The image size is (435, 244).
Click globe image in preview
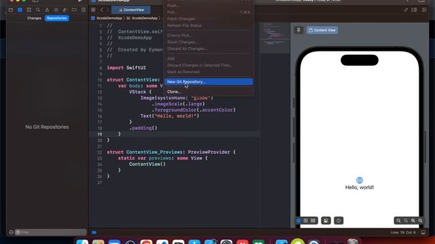tap(360, 180)
